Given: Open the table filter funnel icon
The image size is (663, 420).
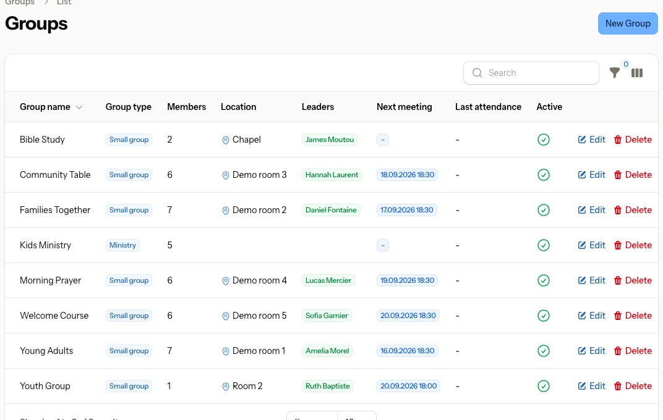Looking at the screenshot, I should pos(614,73).
